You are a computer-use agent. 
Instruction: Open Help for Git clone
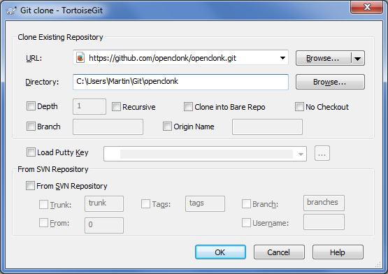(x=338, y=252)
